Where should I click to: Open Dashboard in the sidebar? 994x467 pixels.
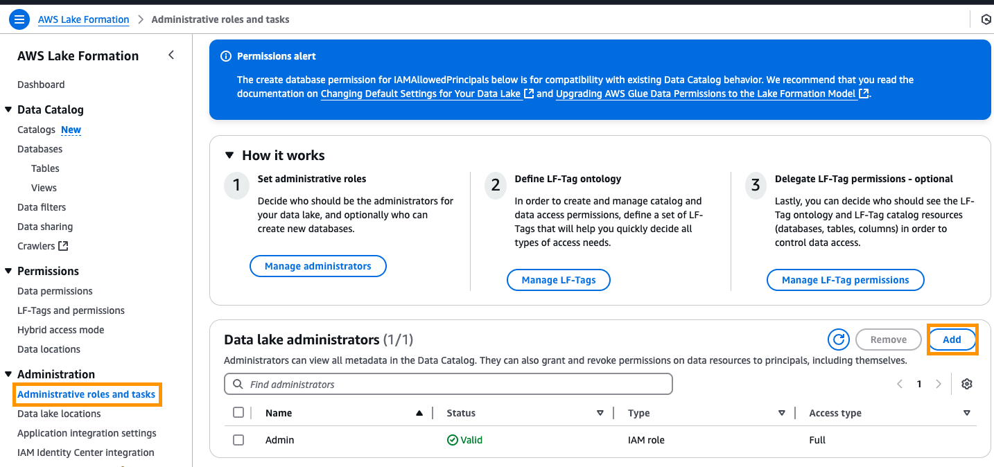(x=41, y=85)
